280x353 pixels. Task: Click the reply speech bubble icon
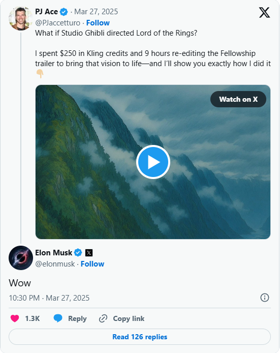pos(58,318)
